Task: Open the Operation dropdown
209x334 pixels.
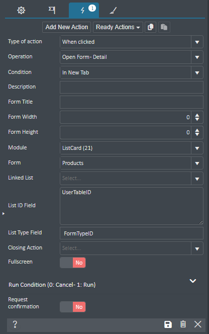Action: click(x=132, y=57)
